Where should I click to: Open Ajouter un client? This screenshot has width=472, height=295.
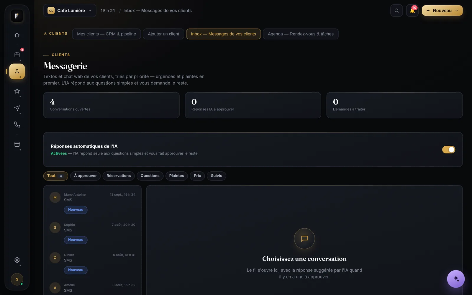click(x=163, y=34)
